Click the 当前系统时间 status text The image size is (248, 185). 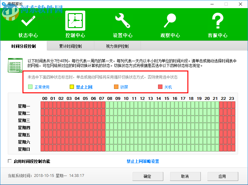tap(46, 176)
